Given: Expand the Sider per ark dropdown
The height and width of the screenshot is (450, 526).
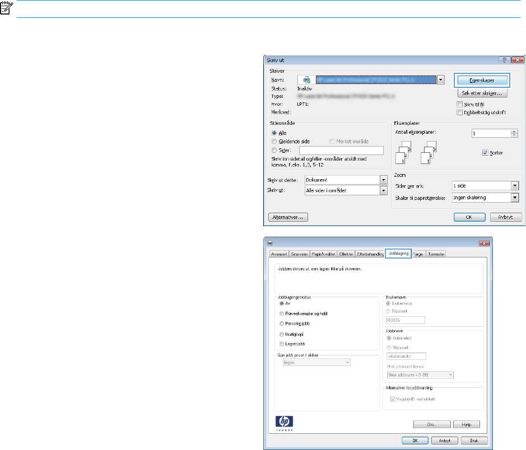Looking at the screenshot, I should [514, 186].
